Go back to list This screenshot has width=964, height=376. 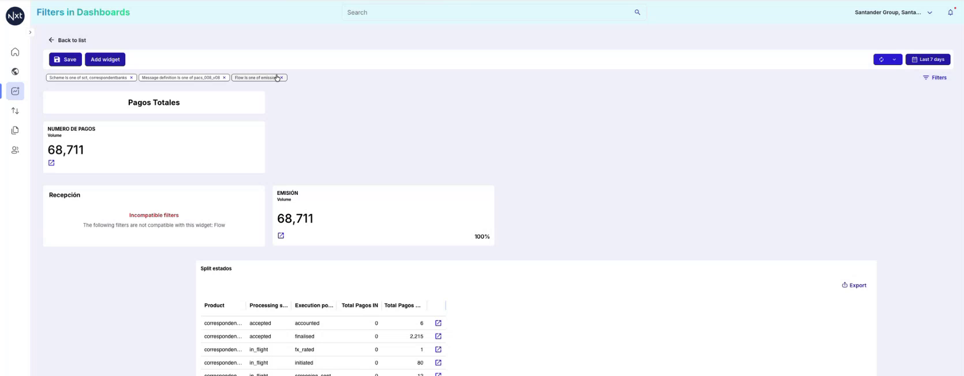tap(67, 40)
